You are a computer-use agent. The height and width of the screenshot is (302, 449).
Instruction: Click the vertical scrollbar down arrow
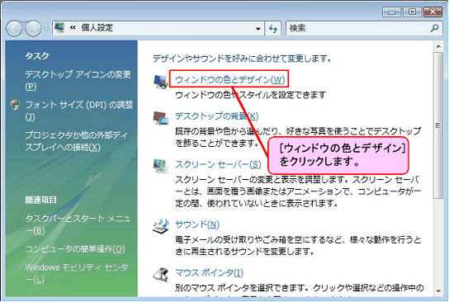pyautogui.click(x=438, y=291)
